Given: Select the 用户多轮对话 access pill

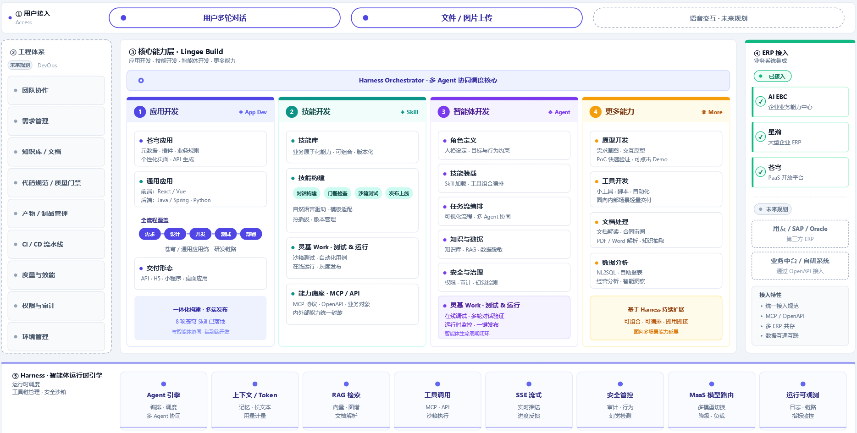Looking at the screenshot, I should click(225, 18).
